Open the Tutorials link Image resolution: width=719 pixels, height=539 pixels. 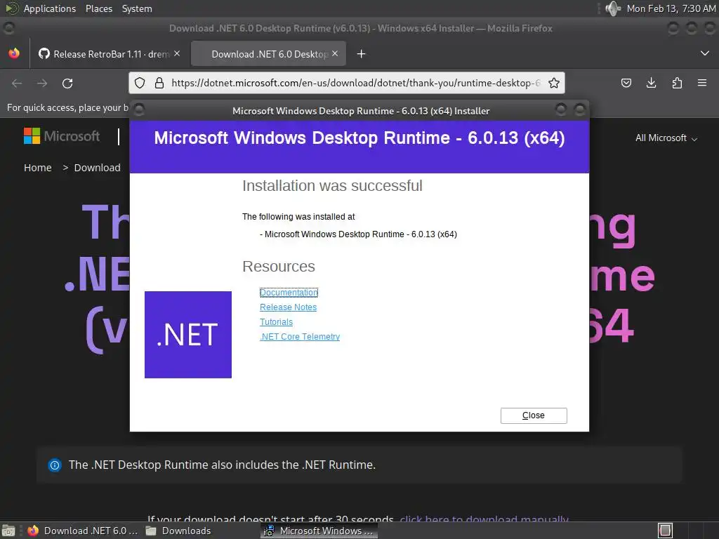pyautogui.click(x=276, y=321)
